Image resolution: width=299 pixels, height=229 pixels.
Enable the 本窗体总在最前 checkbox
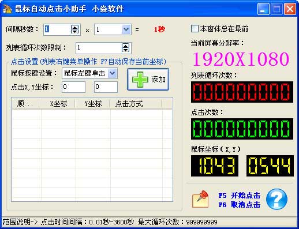[195, 29]
